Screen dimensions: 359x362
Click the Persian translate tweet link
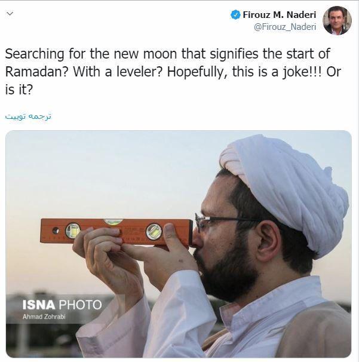tap(28, 116)
